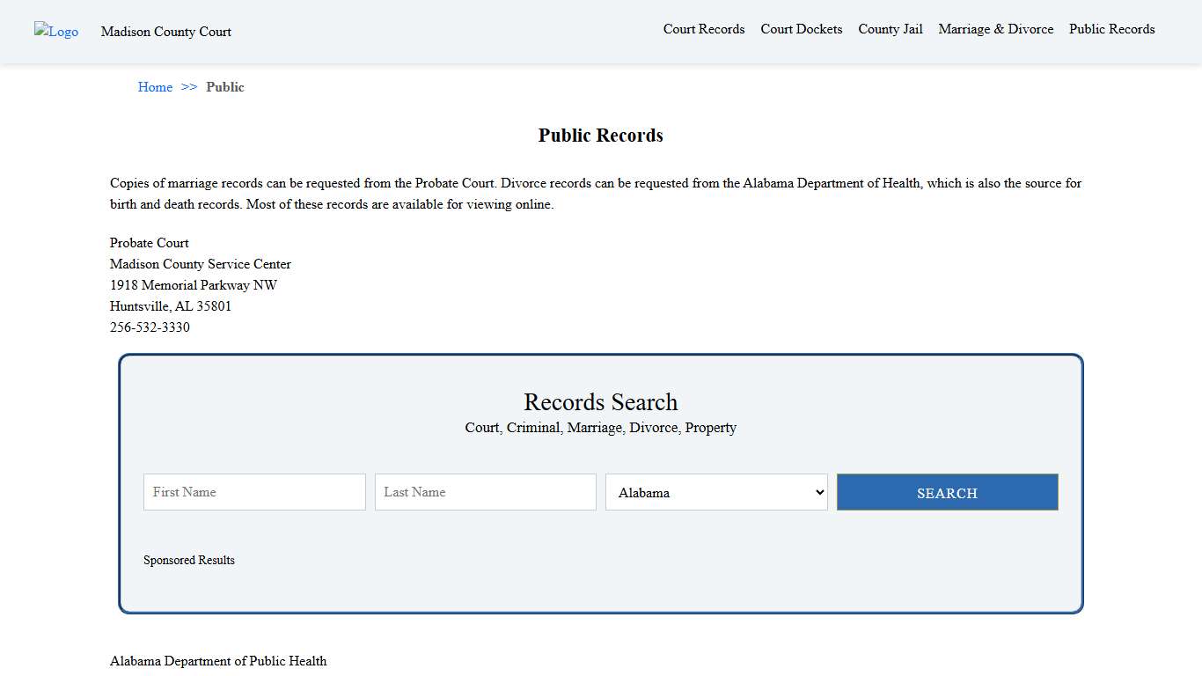Viewport: 1202px width, 676px height.
Task: Click the Last Name input field
Action: tap(485, 492)
